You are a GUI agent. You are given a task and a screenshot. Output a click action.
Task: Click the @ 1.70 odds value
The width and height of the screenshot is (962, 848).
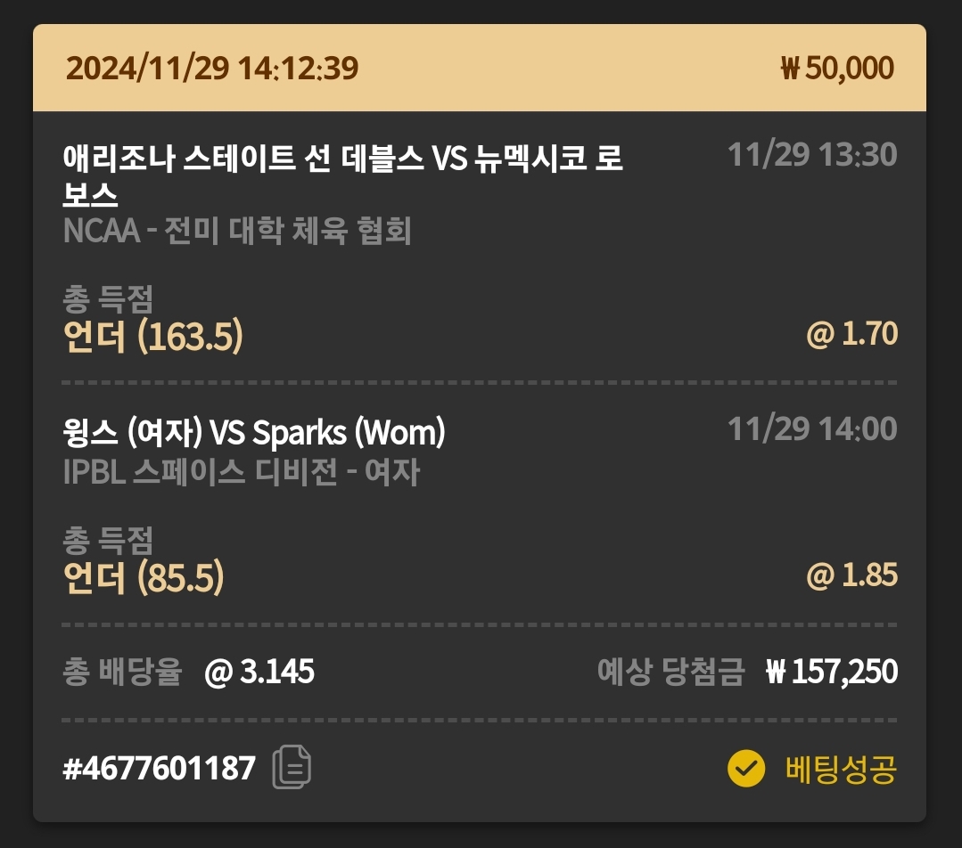pos(851,334)
